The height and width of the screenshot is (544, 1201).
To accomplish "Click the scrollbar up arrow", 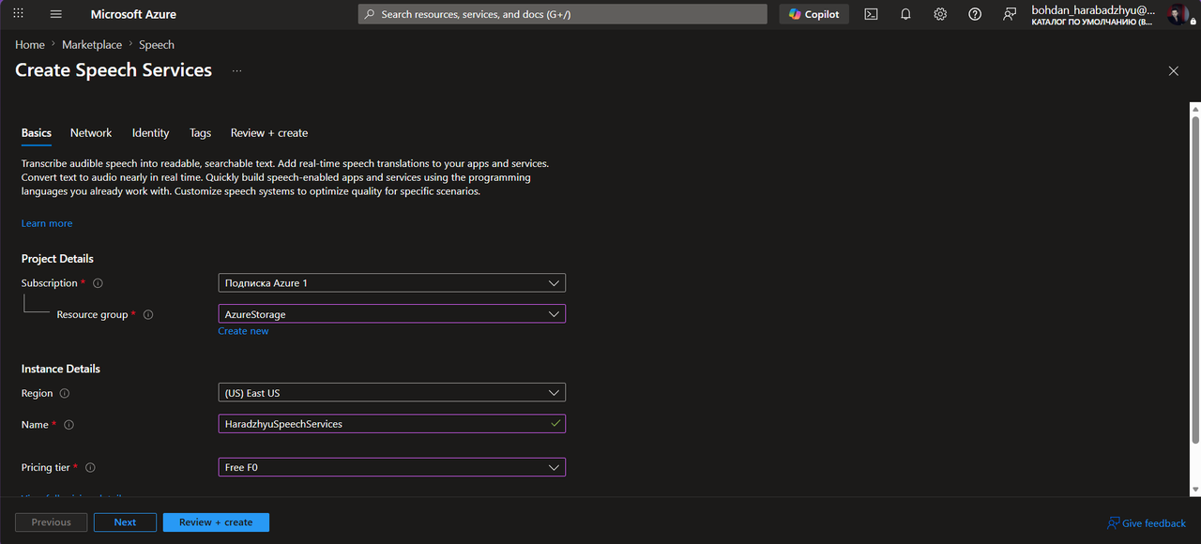I will pos(1194,108).
